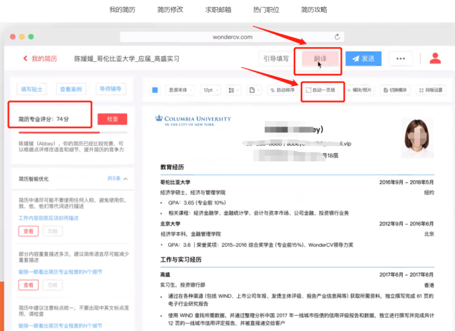Click the line GPA: 3.65 (专业前 10%)
Image resolution: width=455 pixels, height=331 pixels.
197,203
